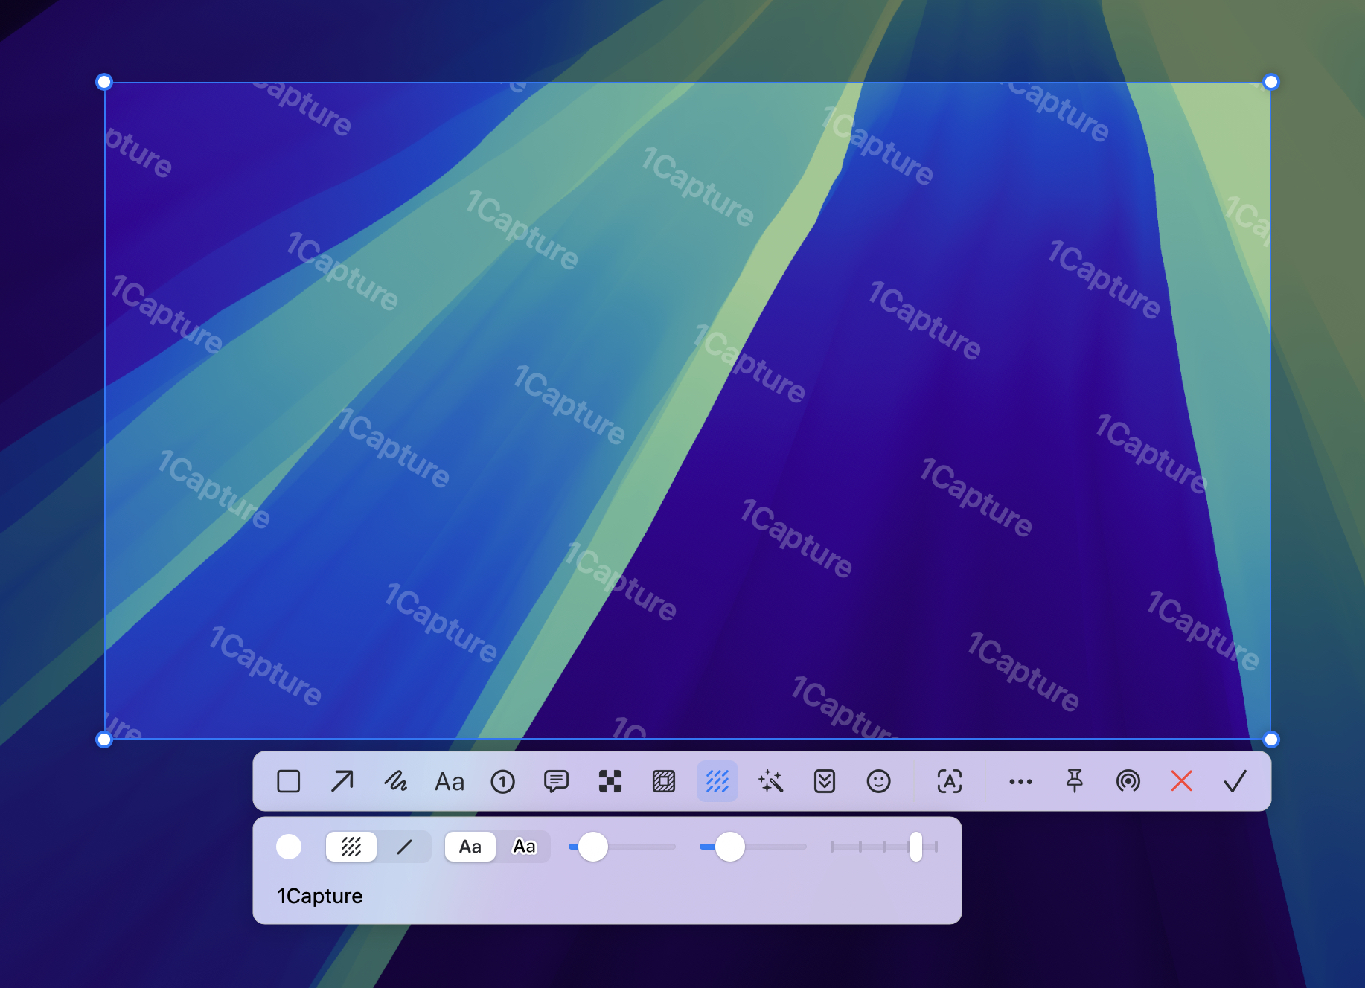Select the speech bubble comment tool
The width and height of the screenshot is (1365, 988).
click(x=556, y=781)
